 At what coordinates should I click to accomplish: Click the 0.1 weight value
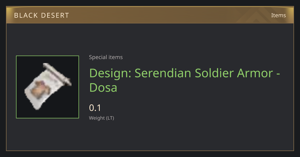(x=95, y=108)
